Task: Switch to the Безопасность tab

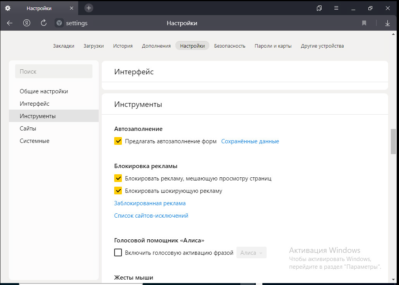Action: pyautogui.click(x=229, y=46)
